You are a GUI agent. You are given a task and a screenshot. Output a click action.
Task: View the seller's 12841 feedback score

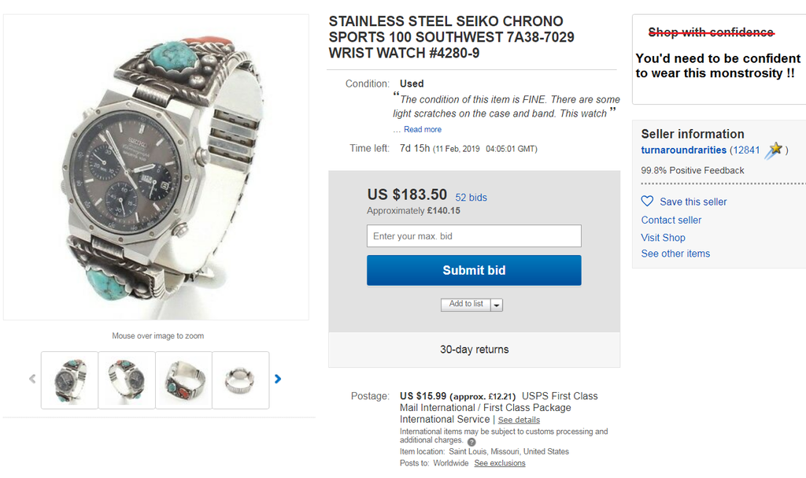745,150
